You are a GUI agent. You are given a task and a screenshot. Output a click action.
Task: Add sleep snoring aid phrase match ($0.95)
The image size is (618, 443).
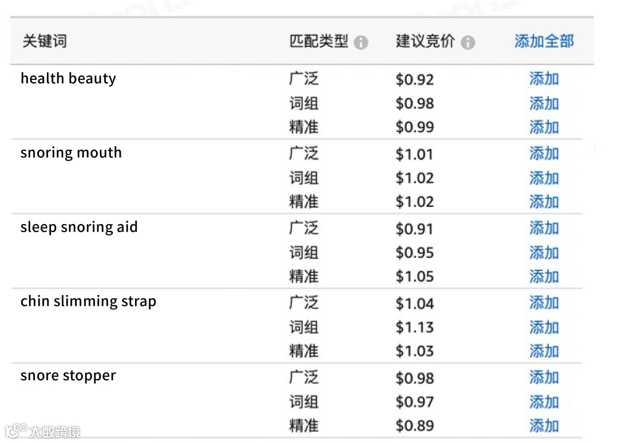[x=544, y=253]
